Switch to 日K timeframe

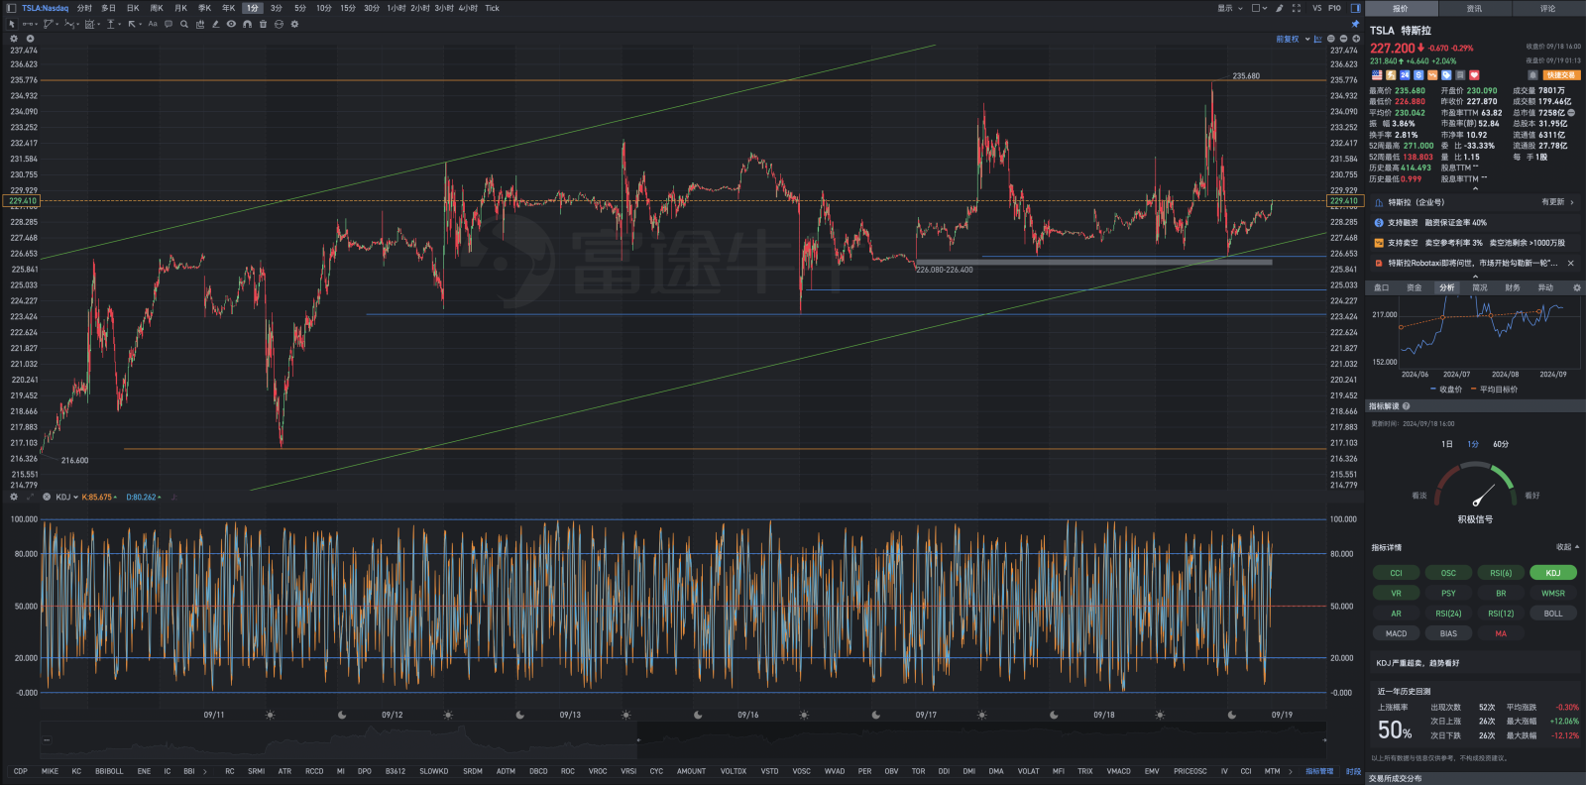click(133, 8)
